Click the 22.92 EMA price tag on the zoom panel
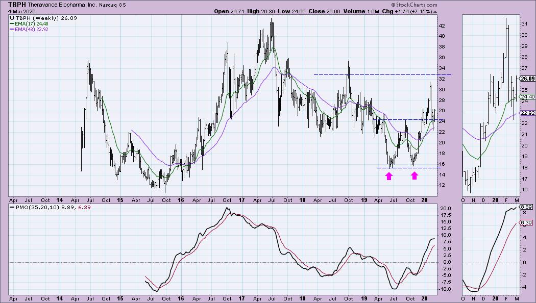 [527, 113]
